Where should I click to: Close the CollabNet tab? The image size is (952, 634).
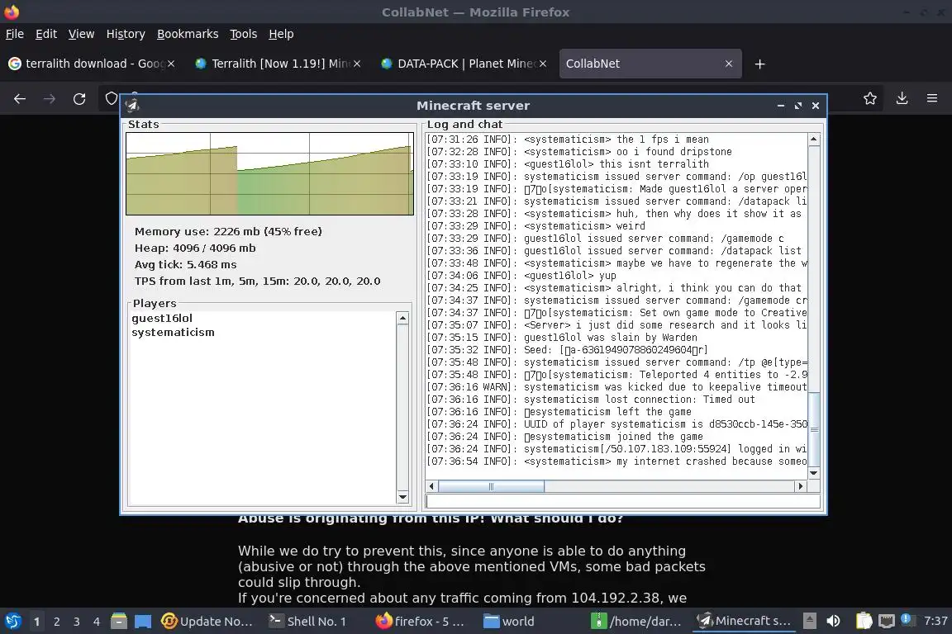[729, 64]
